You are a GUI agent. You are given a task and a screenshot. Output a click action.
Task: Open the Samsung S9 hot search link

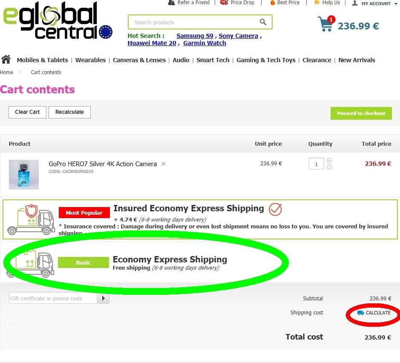tap(195, 36)
